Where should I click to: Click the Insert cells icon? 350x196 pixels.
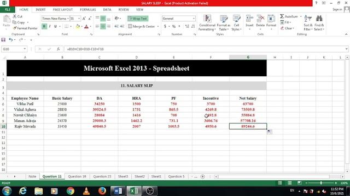tap(249, 19)
